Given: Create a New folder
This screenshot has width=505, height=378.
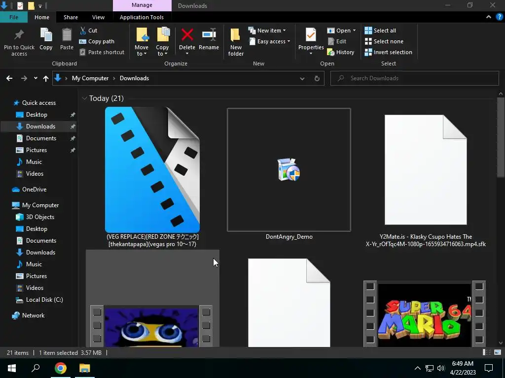Looking at the screenshot, I should pos(236,41).
